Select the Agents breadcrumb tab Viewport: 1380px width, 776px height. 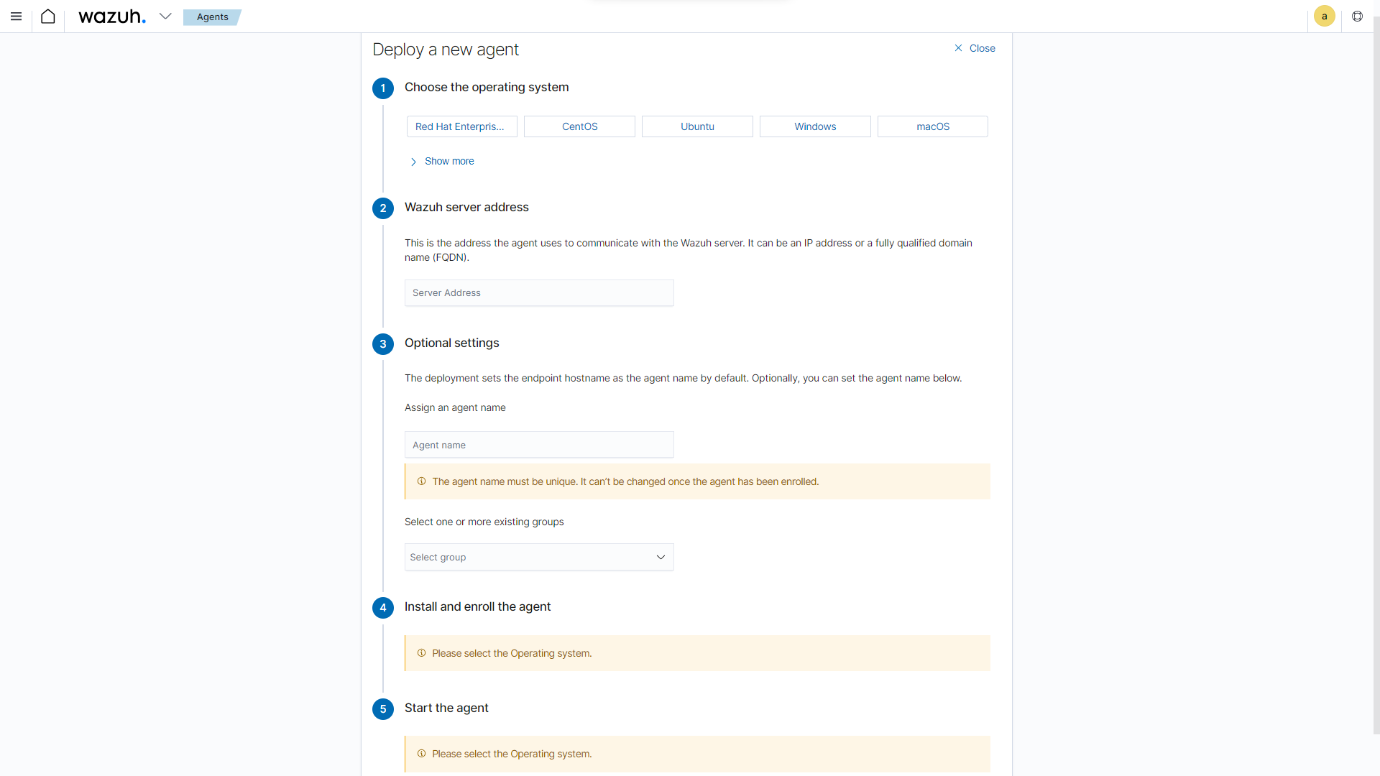212,17
